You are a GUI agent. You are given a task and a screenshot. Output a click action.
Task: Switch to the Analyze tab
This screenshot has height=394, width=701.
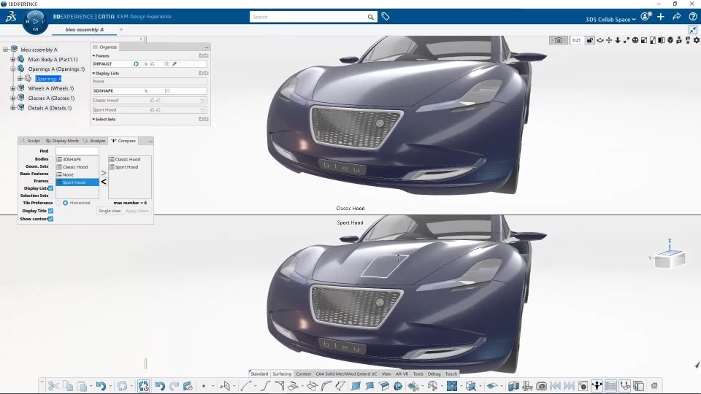point(94,141)
